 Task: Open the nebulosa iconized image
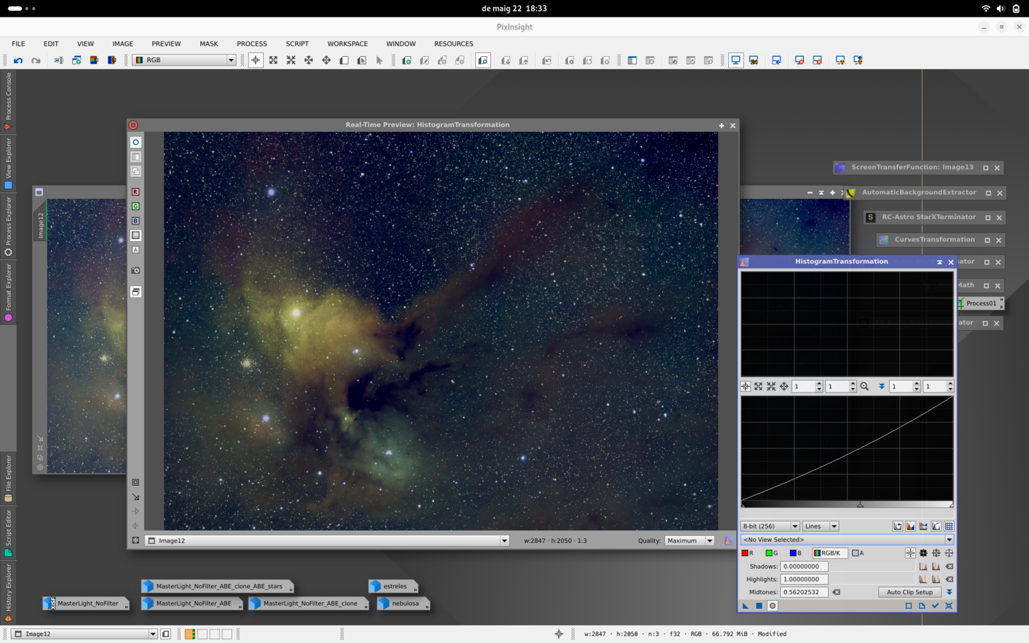coord(403,603)
